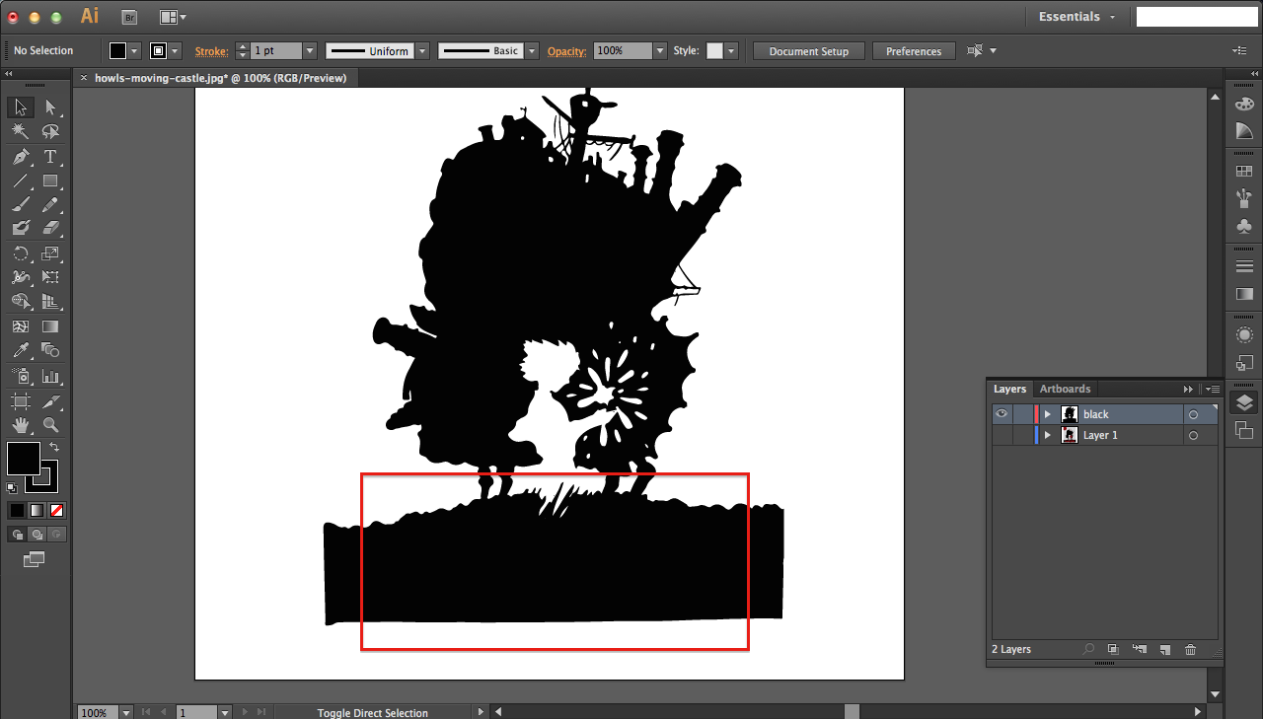
Task: Expand the black layer contents
Action: 1048,414
